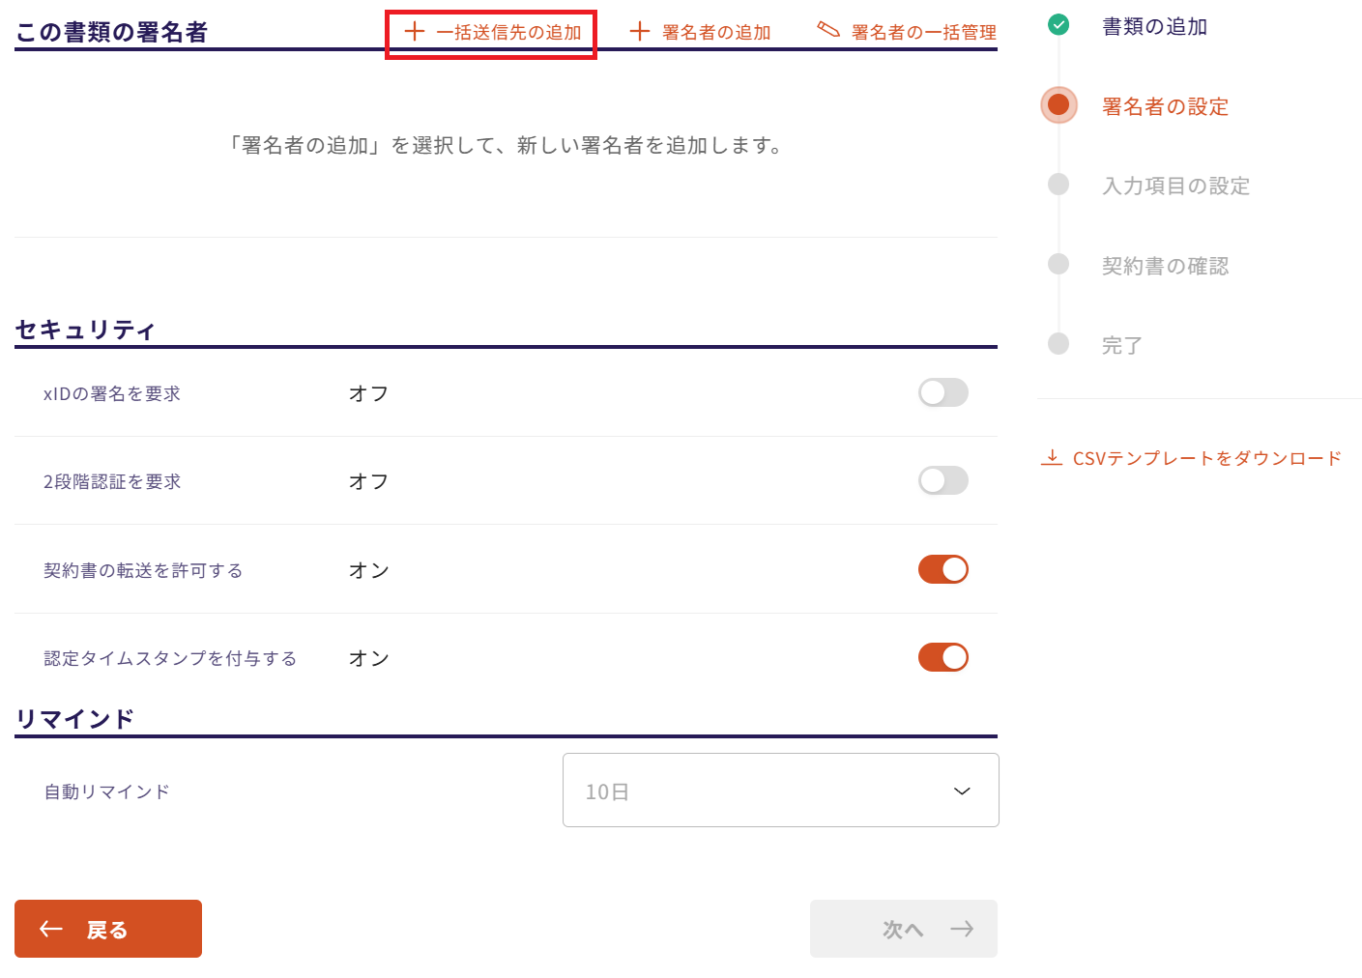Image resolution: width=1362 pixels, height=978 pixels.
Task: Enable the xIDの署名を要求 toggle
Action: click(x=942, y=392)
